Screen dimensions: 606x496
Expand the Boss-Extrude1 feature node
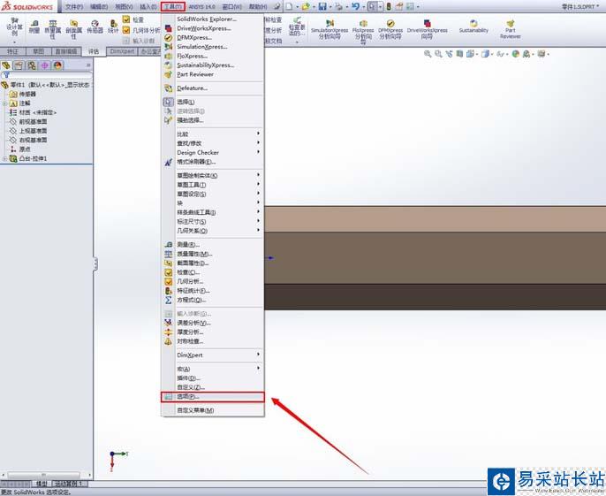(x=4, y=158)
